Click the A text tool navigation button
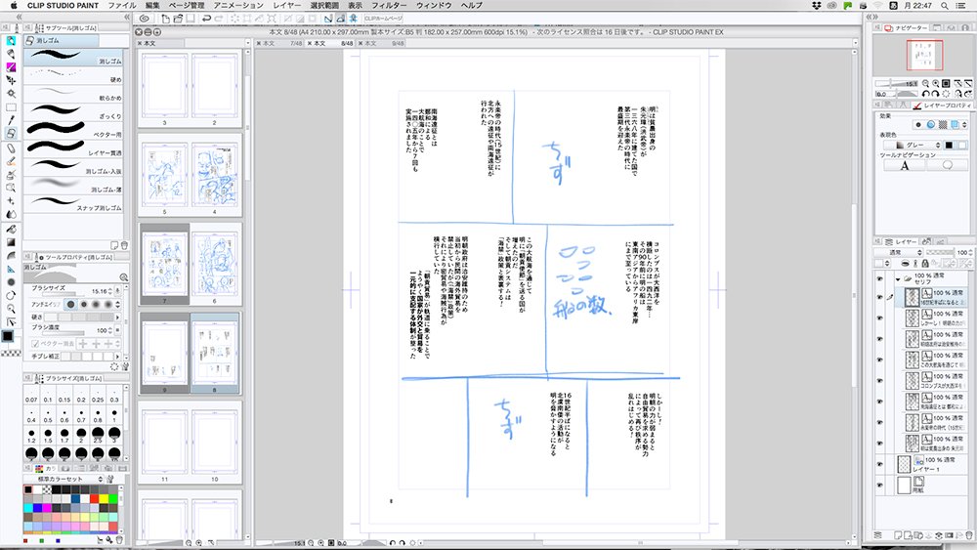The image size is (977, 550). tap(904, 165)
